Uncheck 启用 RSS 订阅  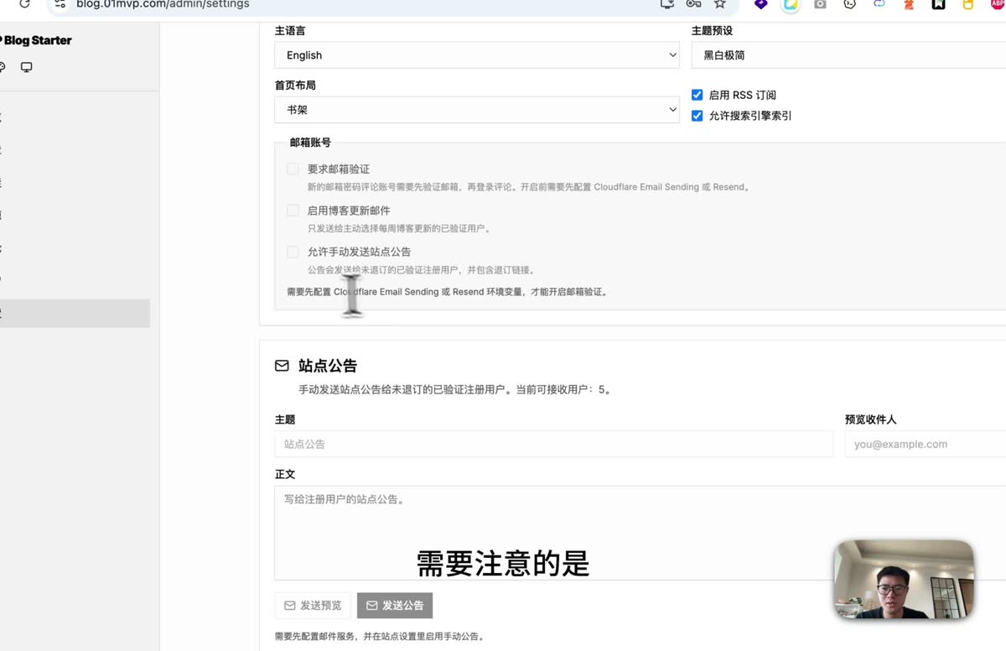coord(697,95)
